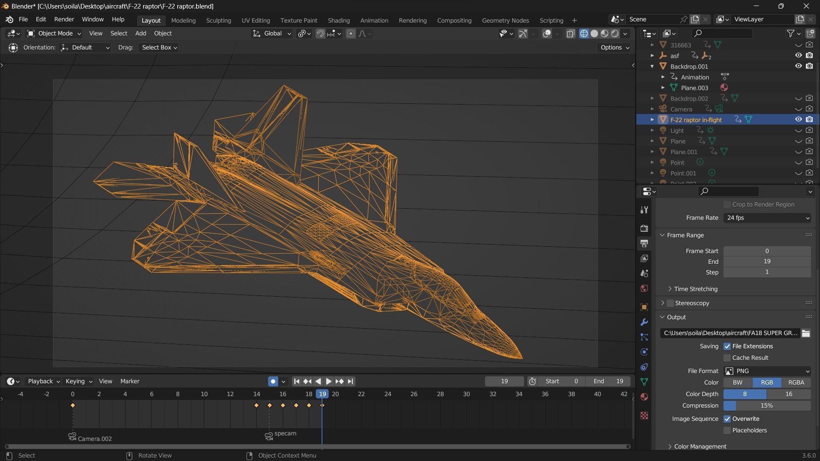Open the Object Data properties tab
The image size is (820, 461).
click(644, 382)
